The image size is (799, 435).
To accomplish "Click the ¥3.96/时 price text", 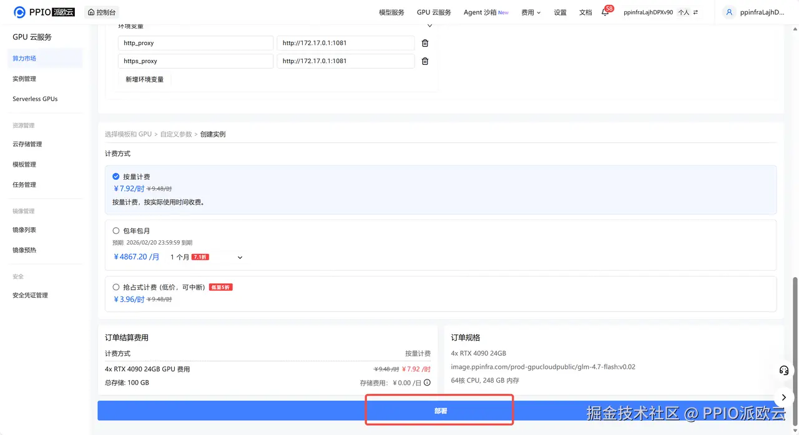I will [129, 300].
